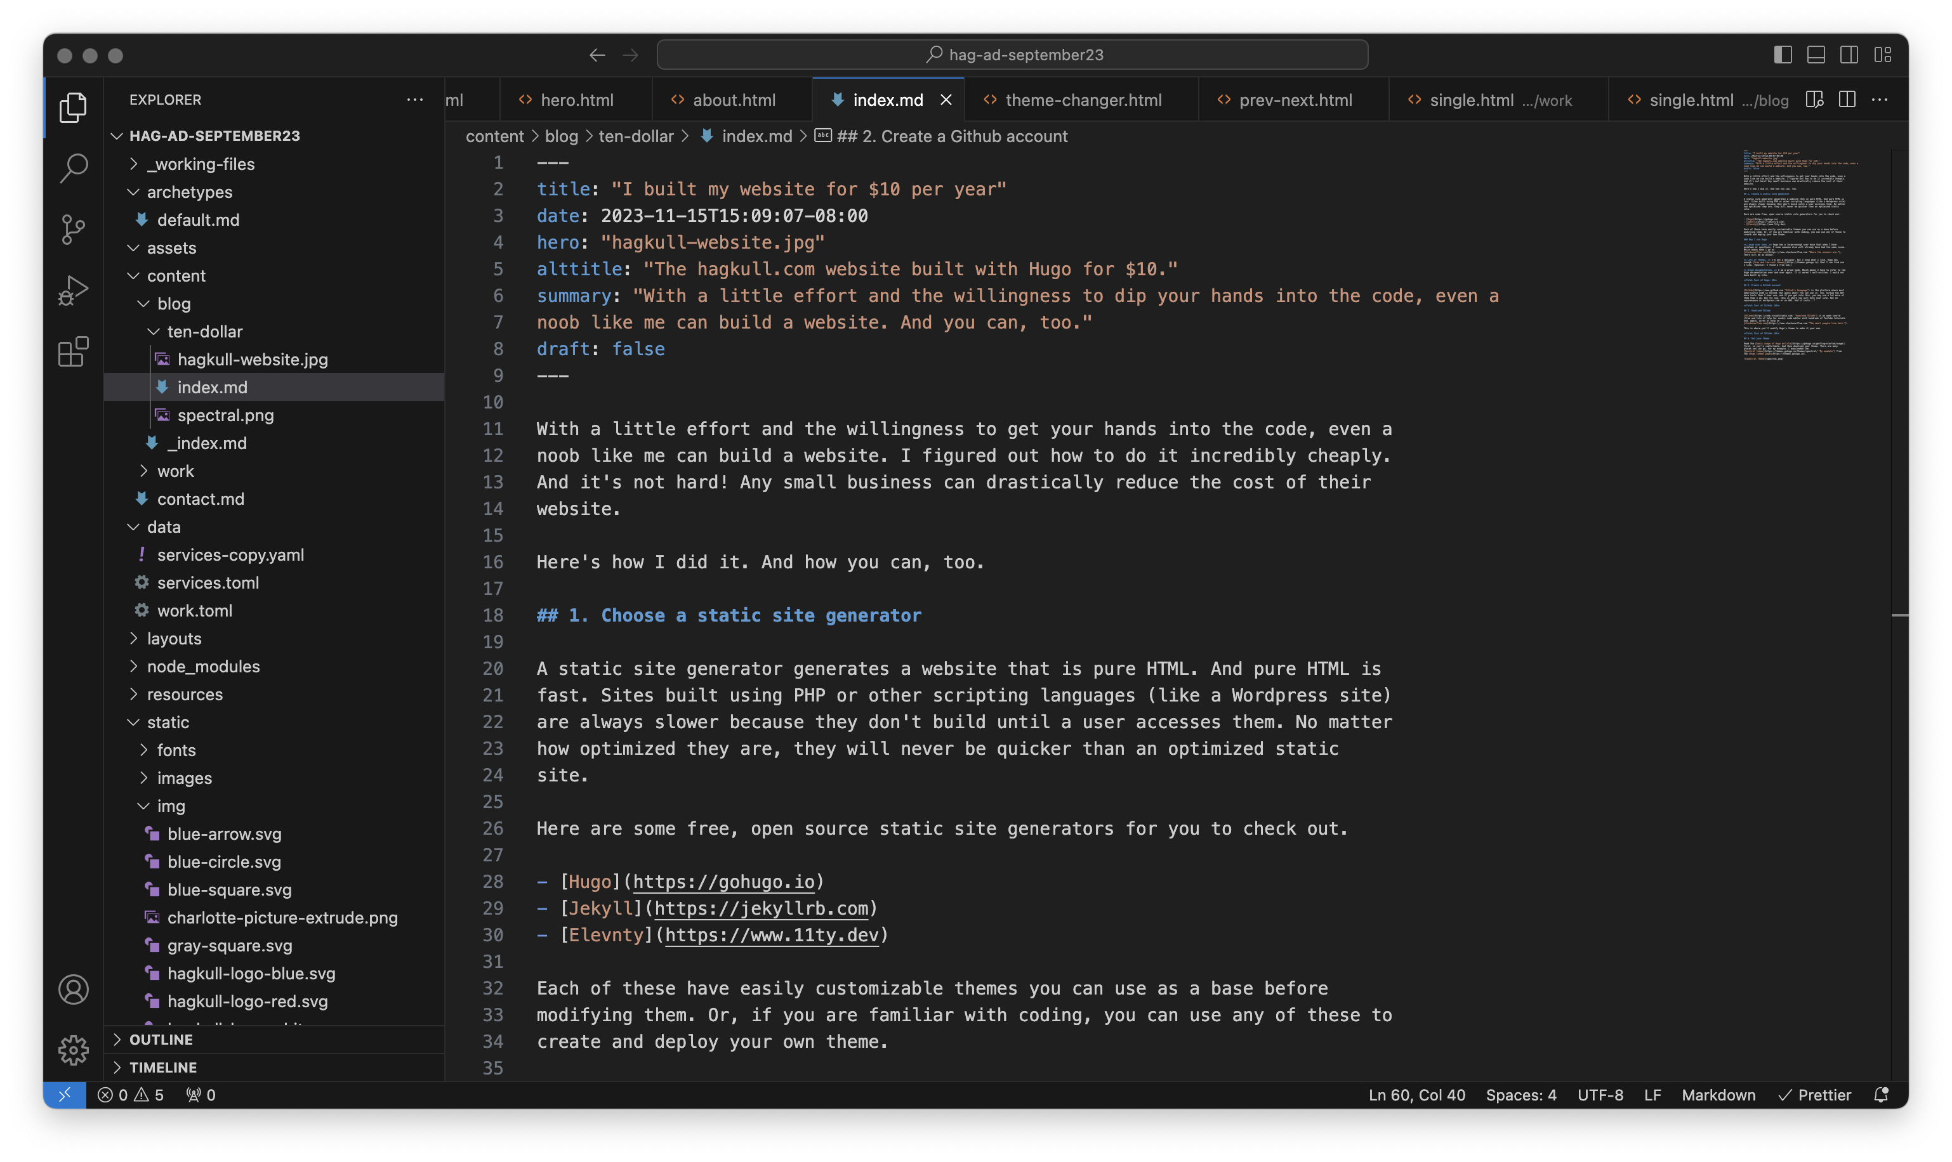Viewport: 1952px width, 1162px height.
Task: Open the Extensions view
Action: [x=73, y=351]
